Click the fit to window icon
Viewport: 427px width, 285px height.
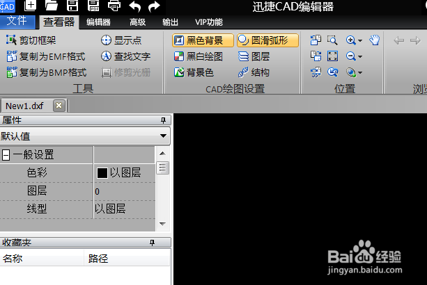tap(332, 56)
